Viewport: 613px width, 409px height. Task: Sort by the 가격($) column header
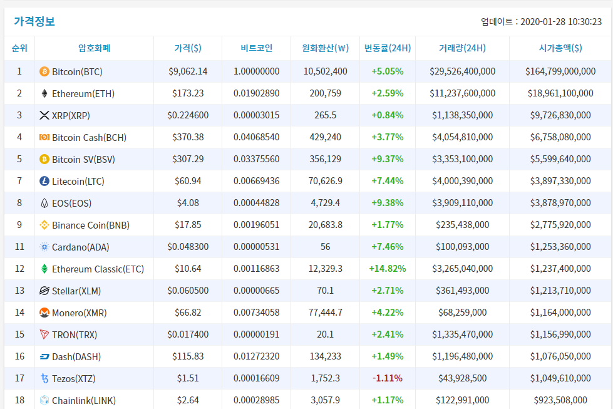[x=188, y=48]
